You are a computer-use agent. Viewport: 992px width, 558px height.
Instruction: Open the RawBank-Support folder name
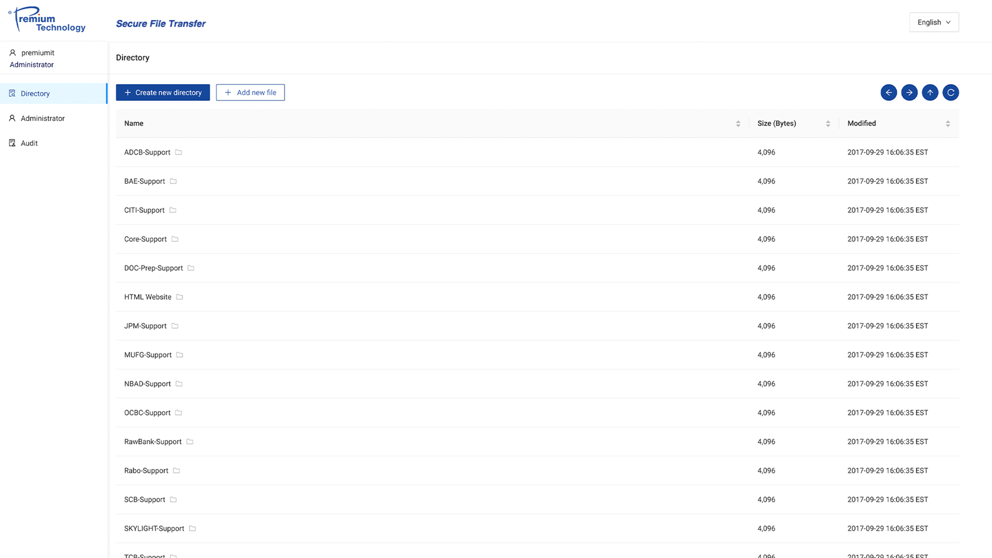(153, 442)
